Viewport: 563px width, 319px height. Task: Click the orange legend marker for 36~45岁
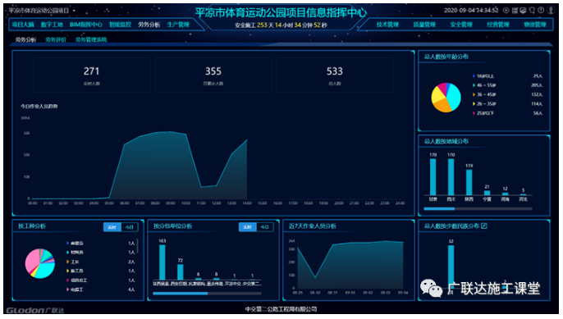(x=474, y=95)
